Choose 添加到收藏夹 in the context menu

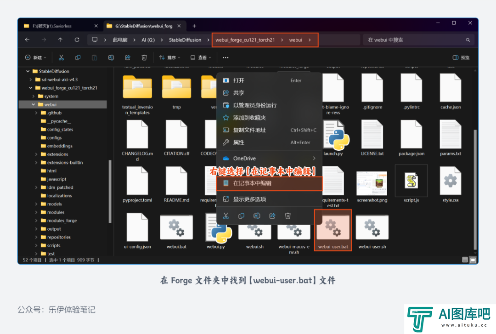click(270, 118)
